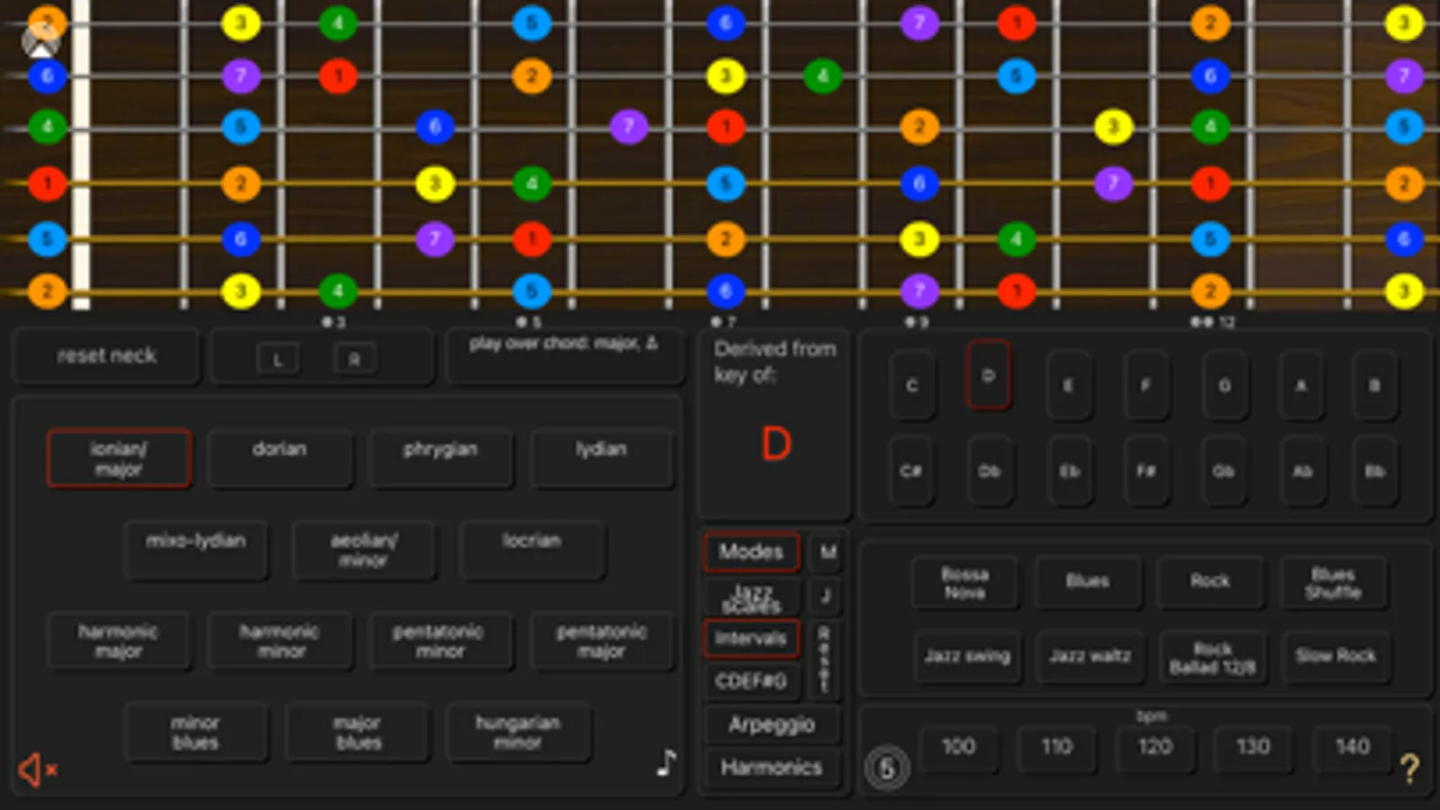Pick the minor blues scale

(x=195, y=733)
